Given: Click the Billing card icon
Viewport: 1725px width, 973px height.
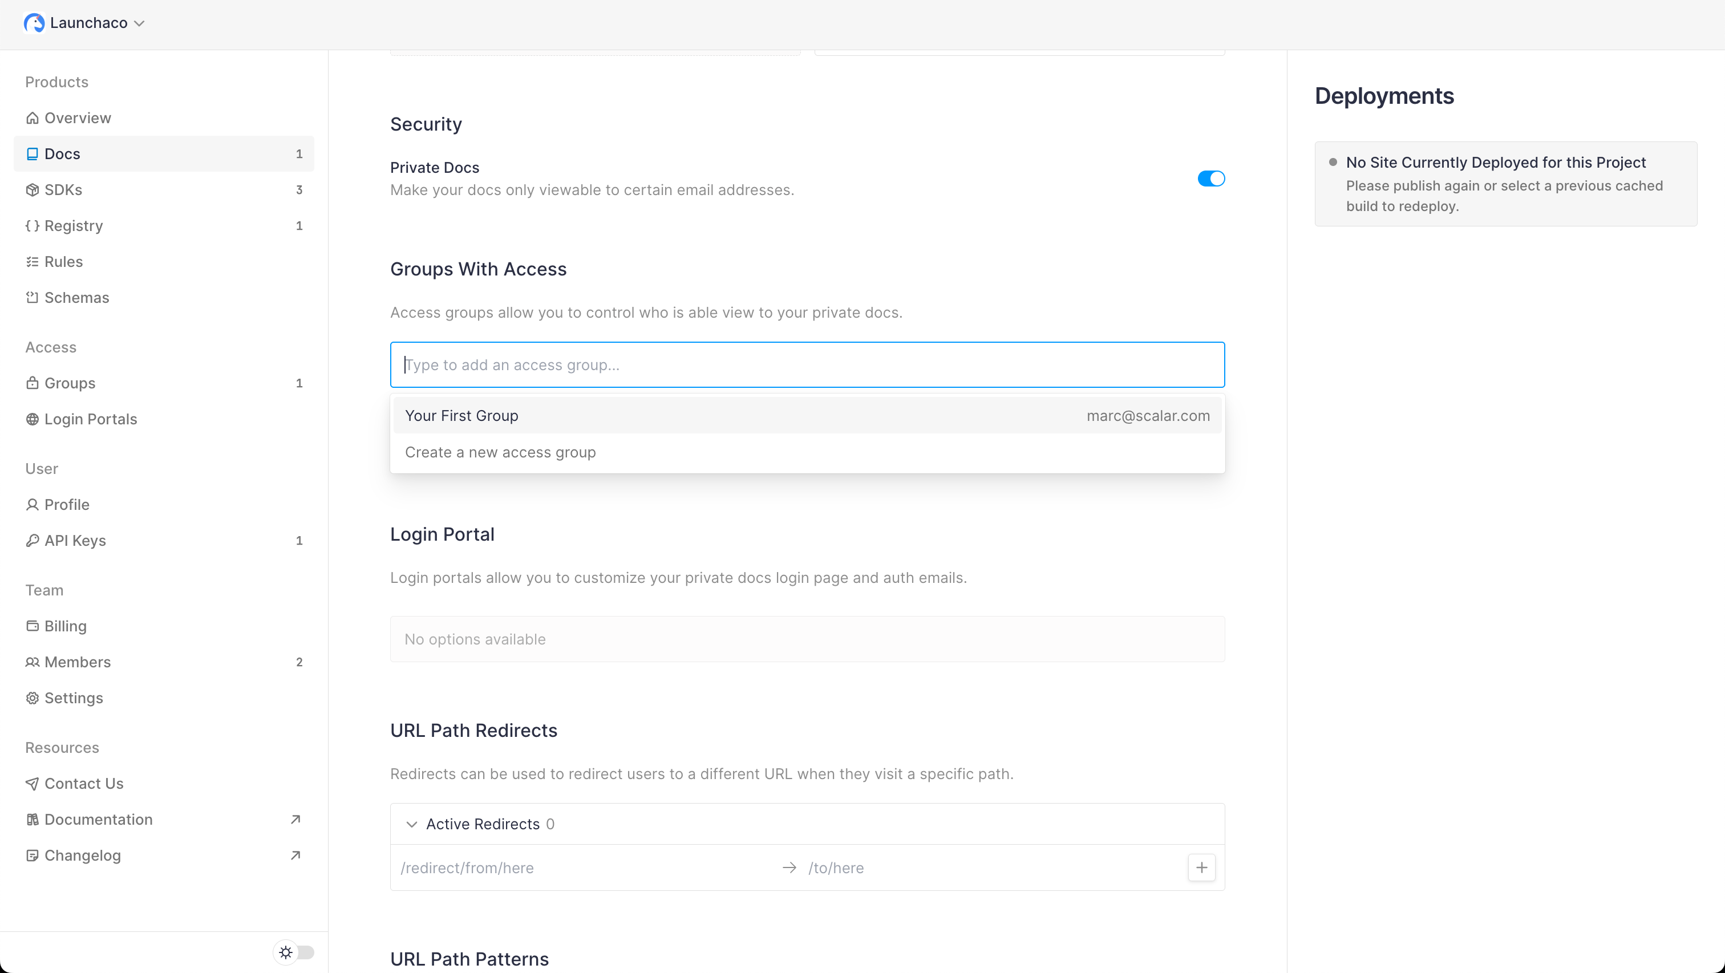Looking at the screenshot, I should coord(32,626).
